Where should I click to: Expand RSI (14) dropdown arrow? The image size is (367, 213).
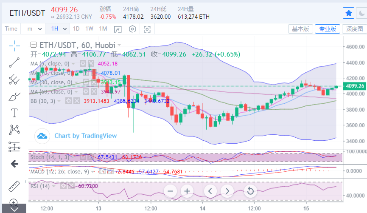pos(53,187)
